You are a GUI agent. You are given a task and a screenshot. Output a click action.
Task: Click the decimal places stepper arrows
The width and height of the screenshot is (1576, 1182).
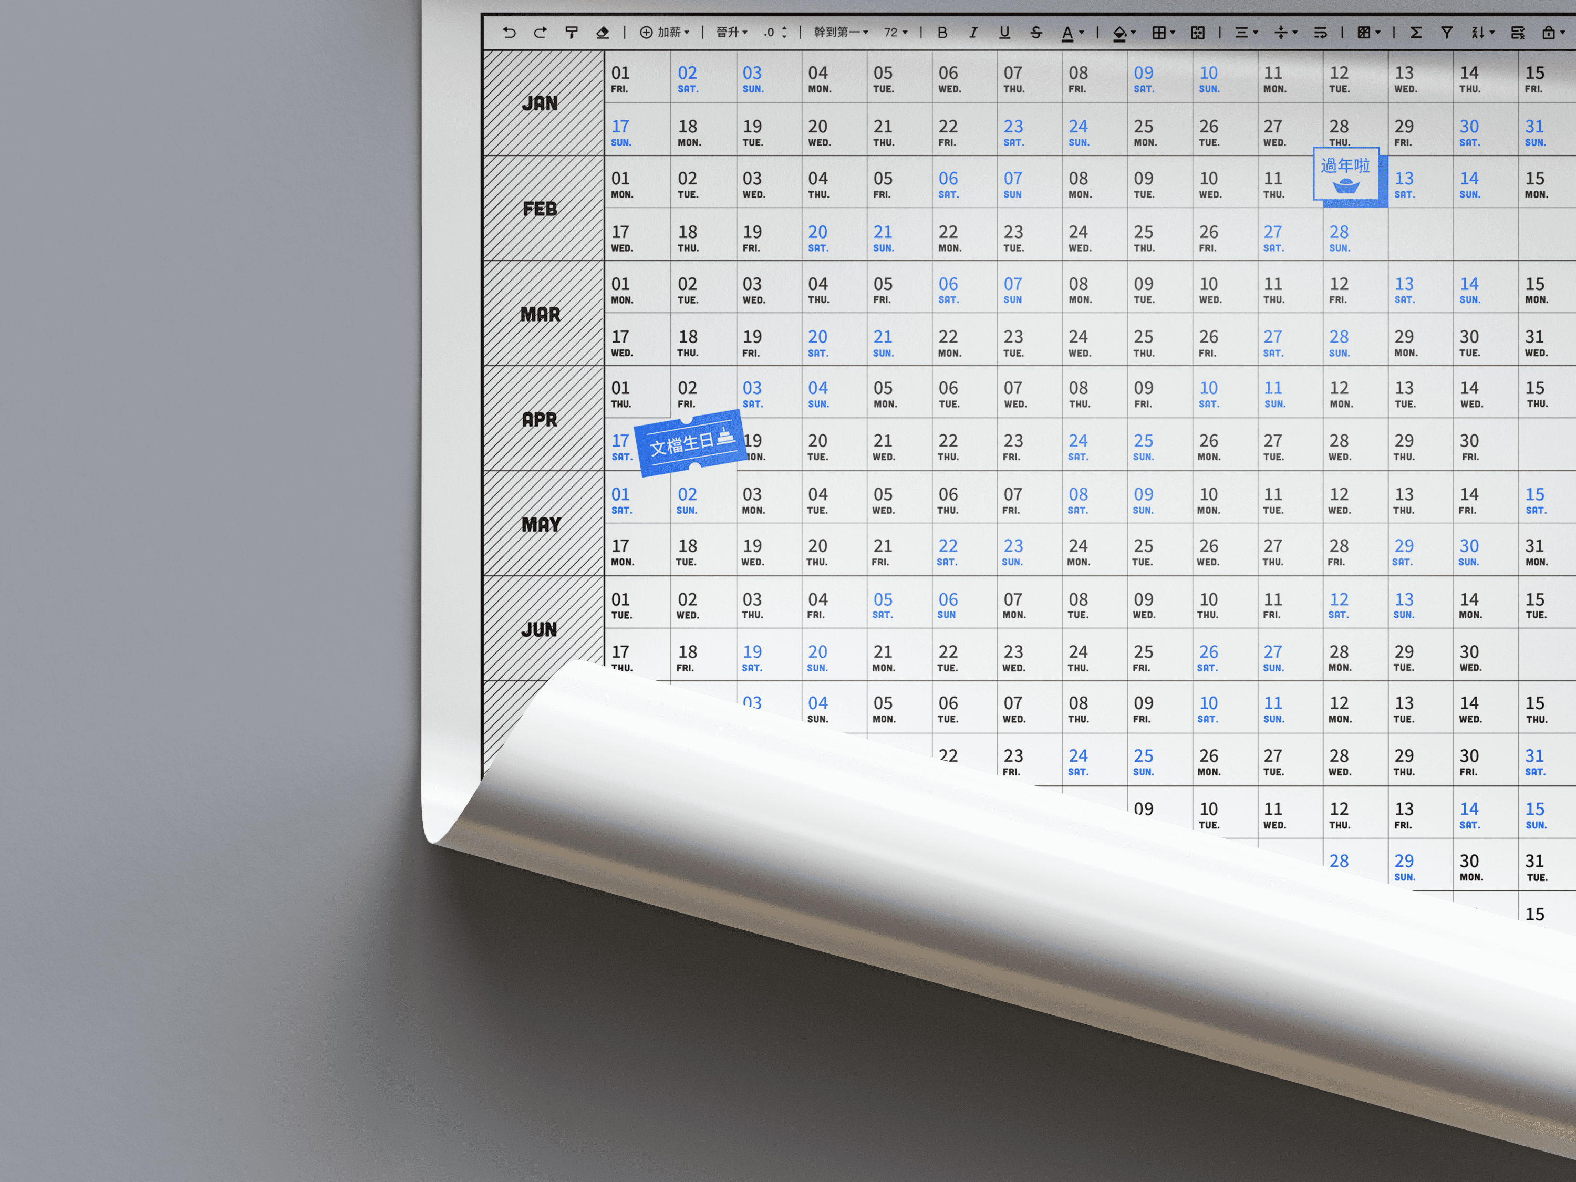784,32
